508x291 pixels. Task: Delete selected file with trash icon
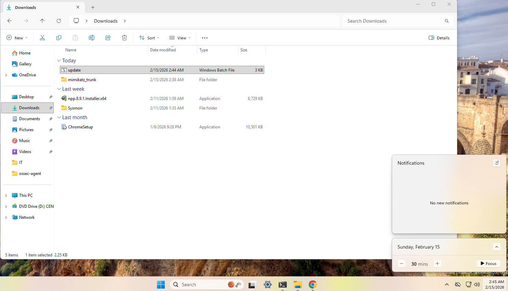124,38
